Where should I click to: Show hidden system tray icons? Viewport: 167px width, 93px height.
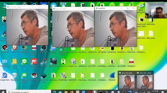tap(141, 92)
